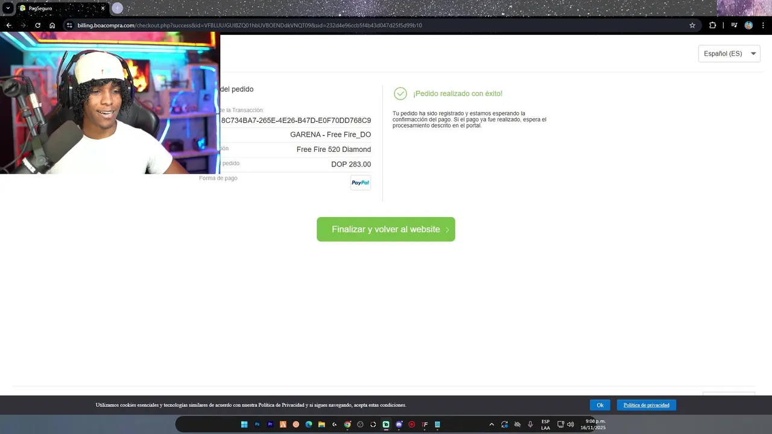The image size is (772, 434).
Task: Click the Free Fire 520 Diamond text
Action: pos(334,149)
